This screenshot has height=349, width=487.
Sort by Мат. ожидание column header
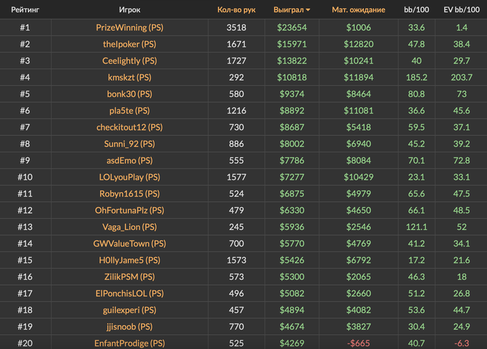[x=358, y=10]
